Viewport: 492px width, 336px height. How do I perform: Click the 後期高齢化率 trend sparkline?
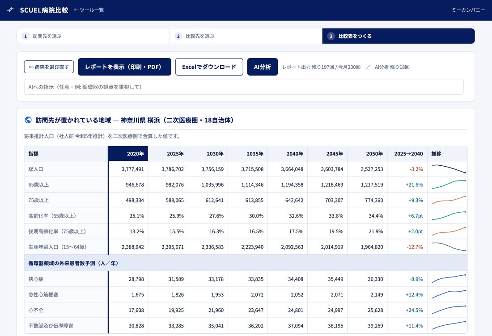tap(449, 231)
